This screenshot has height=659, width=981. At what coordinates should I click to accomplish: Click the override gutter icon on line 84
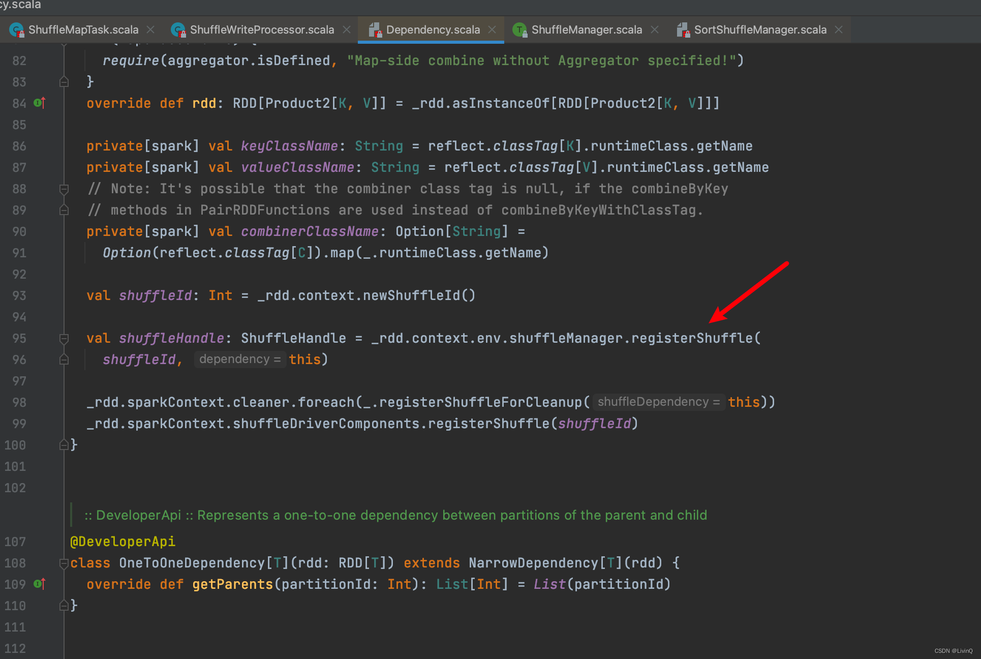point(39,103)
